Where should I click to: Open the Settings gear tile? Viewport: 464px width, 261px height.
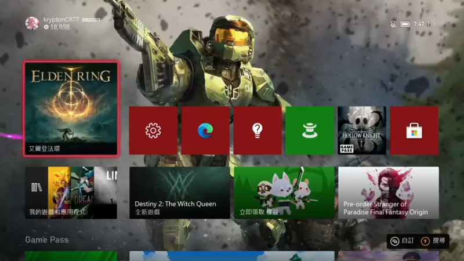(x=153, y=130)
